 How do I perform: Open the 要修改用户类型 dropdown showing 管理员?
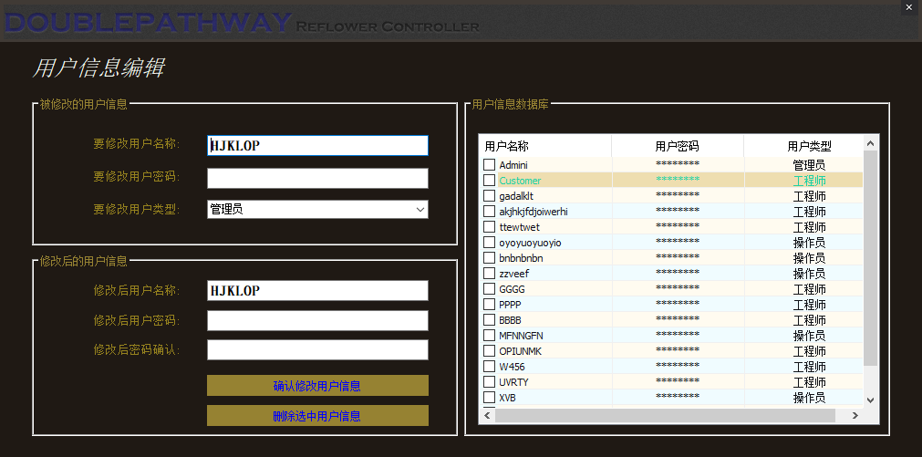click(317, 210)
